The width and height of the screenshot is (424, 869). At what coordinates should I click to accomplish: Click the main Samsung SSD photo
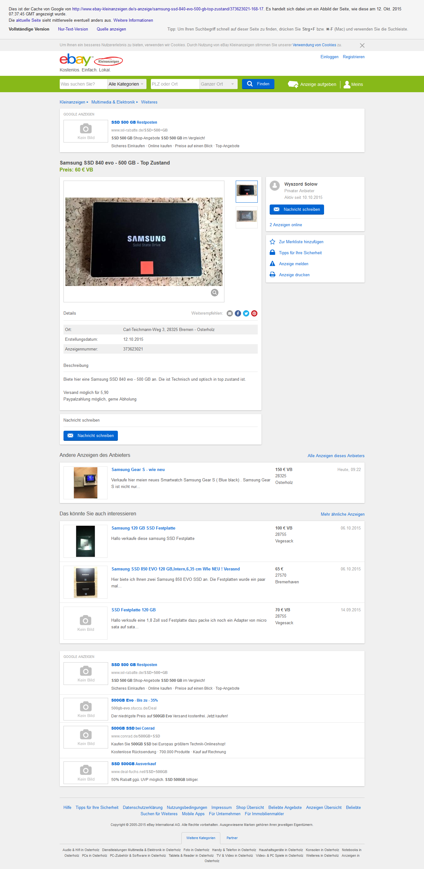coord(144,242)
